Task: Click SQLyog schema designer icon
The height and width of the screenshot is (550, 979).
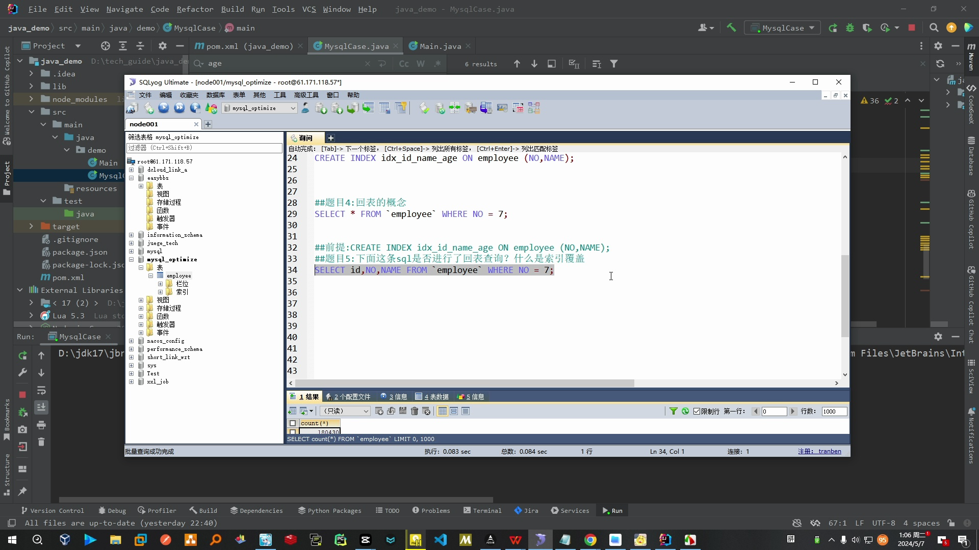Action: 534,108
